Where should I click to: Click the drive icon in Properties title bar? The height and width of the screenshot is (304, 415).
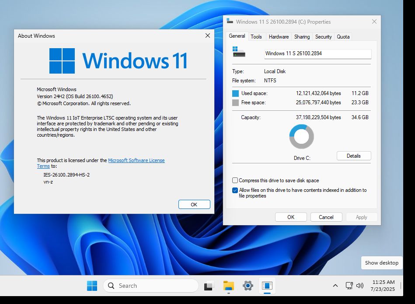pos(230,21)
